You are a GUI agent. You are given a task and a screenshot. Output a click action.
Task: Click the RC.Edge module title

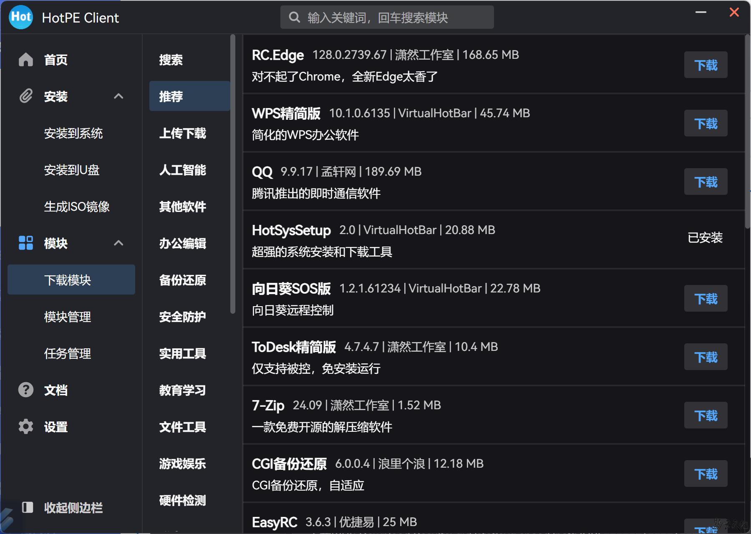pos(278,55)
